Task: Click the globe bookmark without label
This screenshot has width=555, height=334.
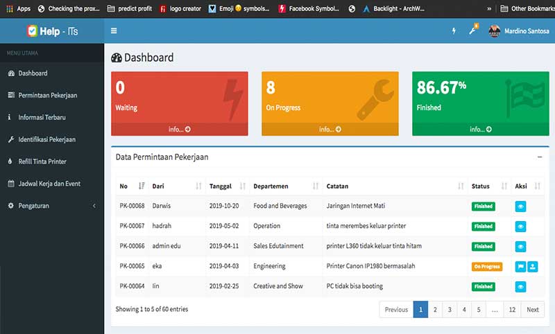Action: click(x=352, y=9)
